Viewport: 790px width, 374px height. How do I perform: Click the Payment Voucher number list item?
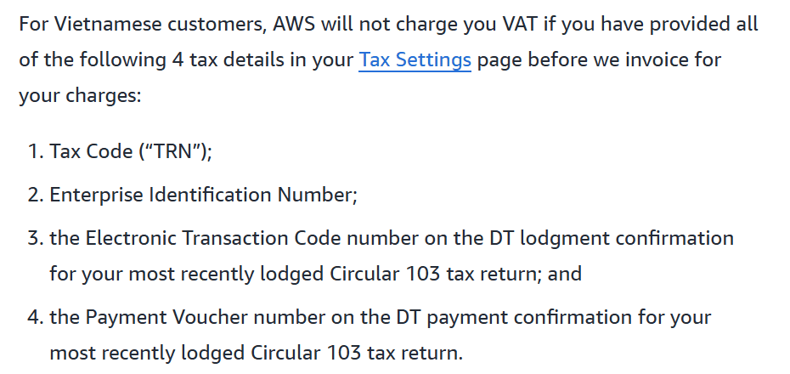tap(380, 317)
